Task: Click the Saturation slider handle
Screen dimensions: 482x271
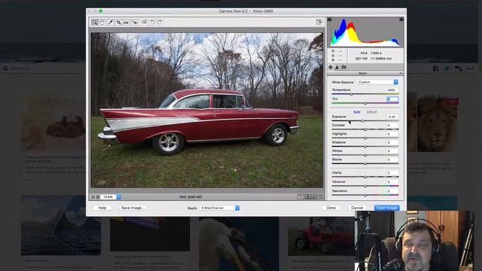Action: (x=365, y=195)
